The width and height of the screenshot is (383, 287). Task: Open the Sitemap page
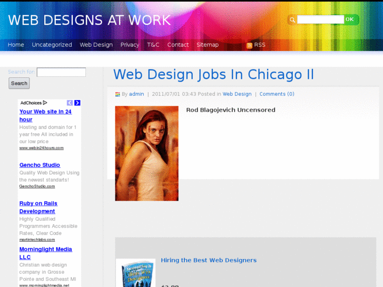click(208, 45)
